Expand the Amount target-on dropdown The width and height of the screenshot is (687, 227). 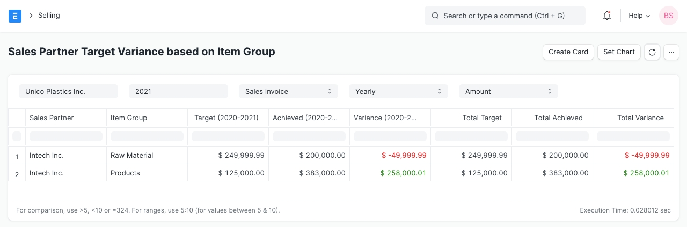(508, 91)
